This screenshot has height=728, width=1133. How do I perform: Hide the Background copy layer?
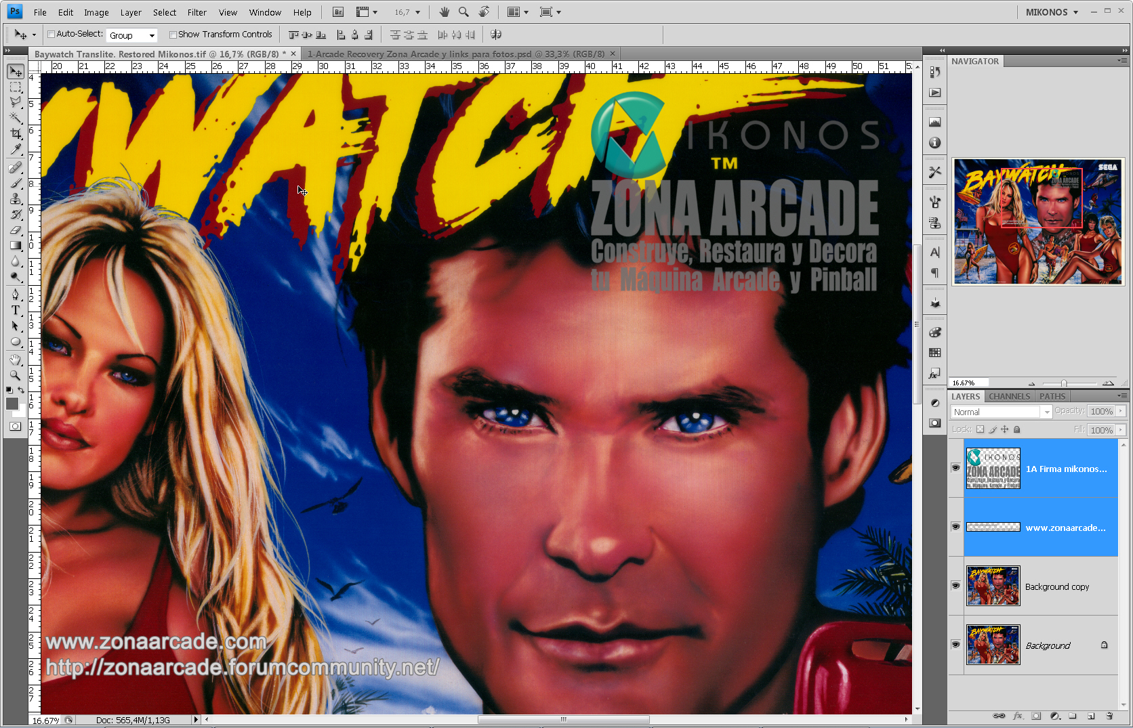point(956,586)
